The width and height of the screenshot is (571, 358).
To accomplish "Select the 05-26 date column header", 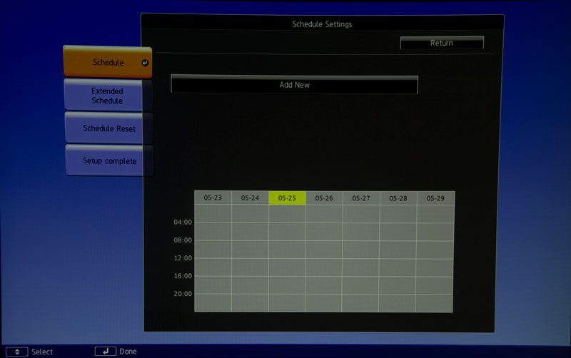I will click(324, 198).
